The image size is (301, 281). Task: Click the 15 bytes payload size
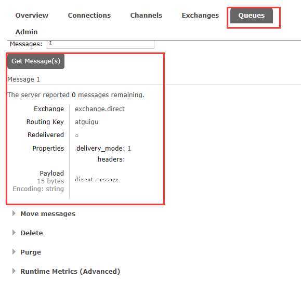click(50, 181)
